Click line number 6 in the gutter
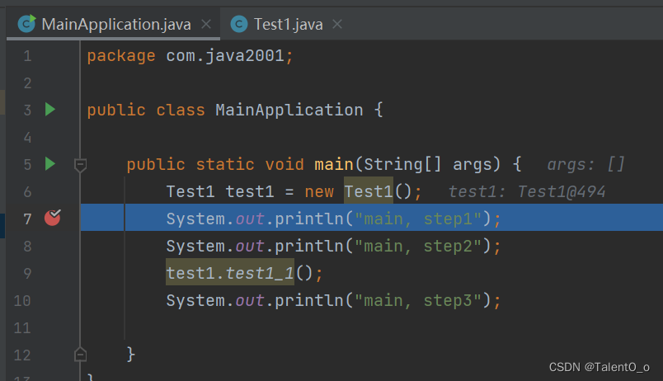Image resolution: width=663 pixels, height=381 pixels. (x=27, y=192)
